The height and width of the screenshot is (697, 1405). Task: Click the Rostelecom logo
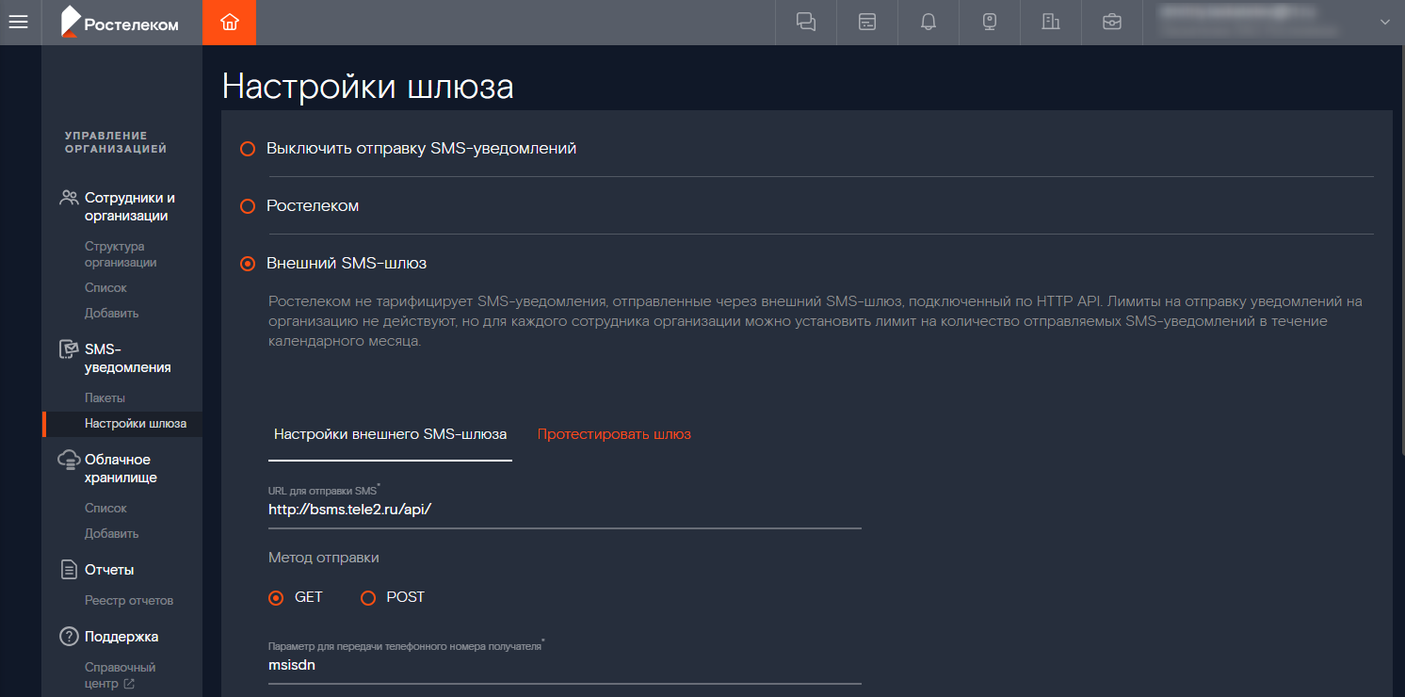pyautogui.click(x=120, y=23)
